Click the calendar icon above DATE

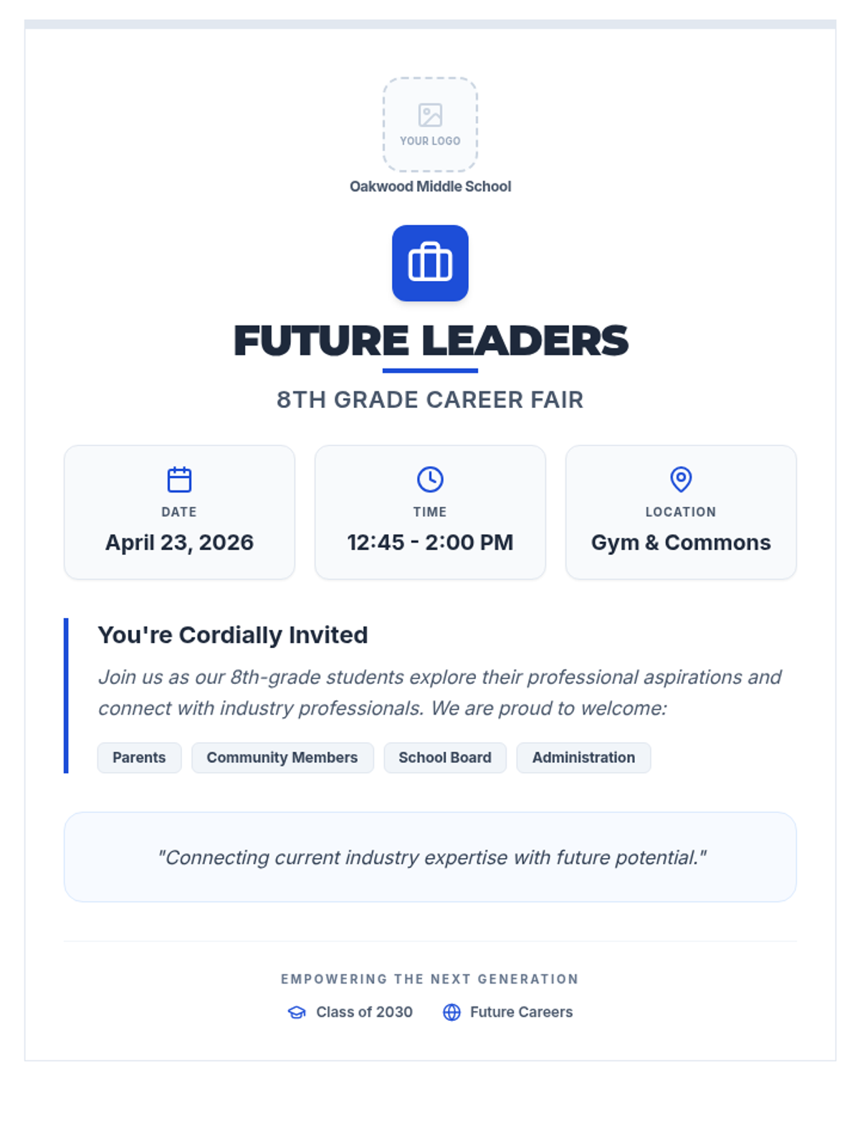pyautogui.click(x=179, y=480)
